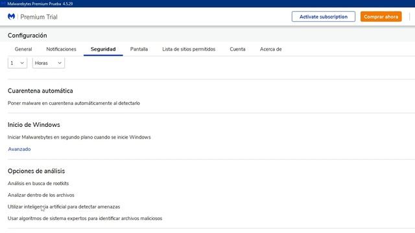Select the Seguridad tab
Image resolution: width=415 pixels, height=233 pixels.
point(103,49)
